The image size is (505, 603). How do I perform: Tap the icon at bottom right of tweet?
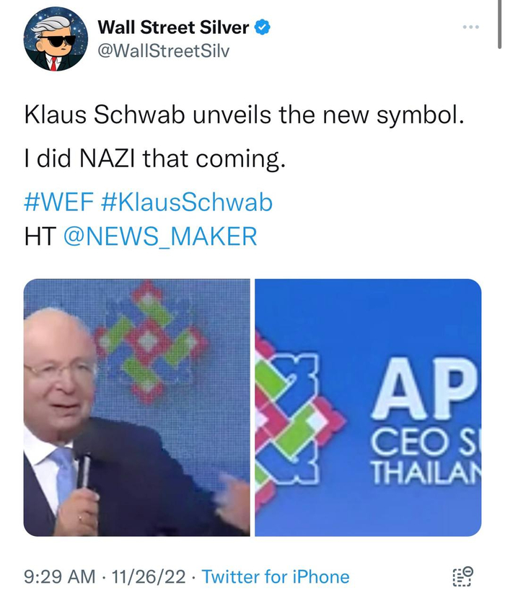click(x=462, y=576)
